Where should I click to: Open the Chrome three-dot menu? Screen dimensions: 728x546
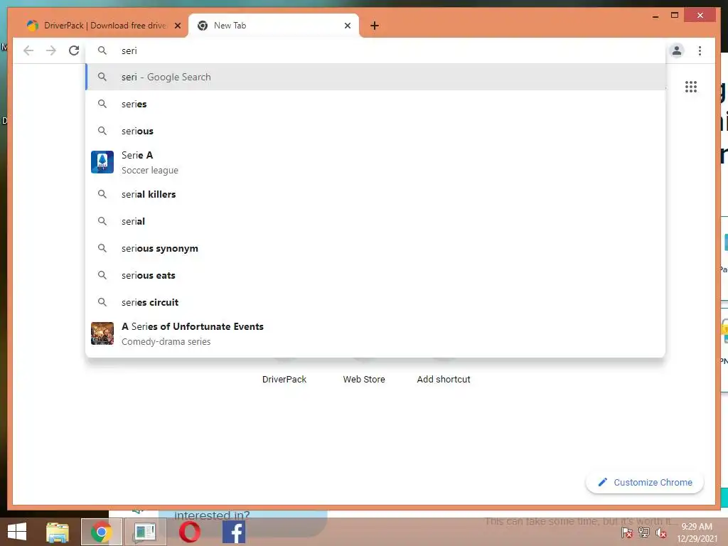click(x=700, y=50)
